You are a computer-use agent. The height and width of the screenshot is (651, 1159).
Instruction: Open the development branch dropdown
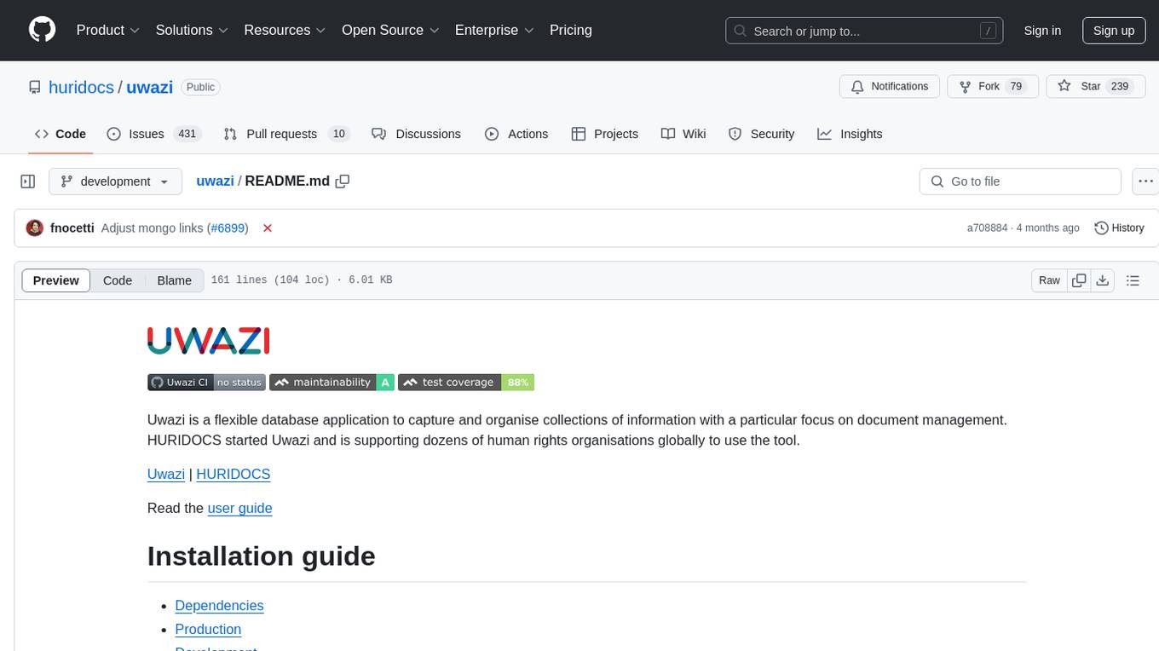pos(115,181)
